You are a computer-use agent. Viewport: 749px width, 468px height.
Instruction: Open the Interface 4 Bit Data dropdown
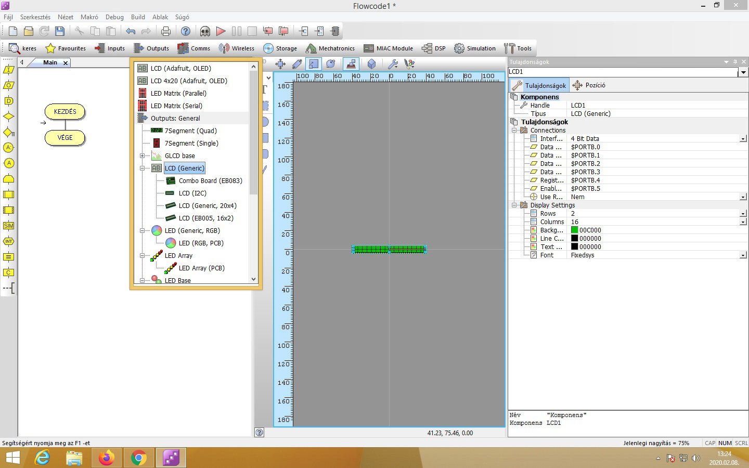743,139
